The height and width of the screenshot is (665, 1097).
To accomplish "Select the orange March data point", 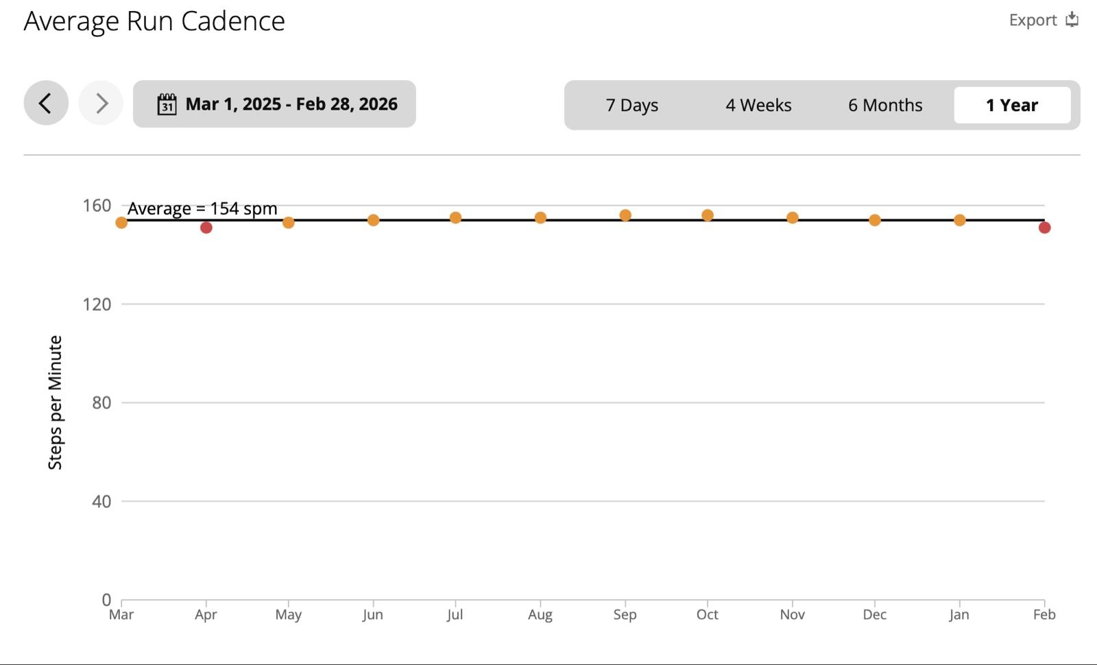I will [121, 223].
